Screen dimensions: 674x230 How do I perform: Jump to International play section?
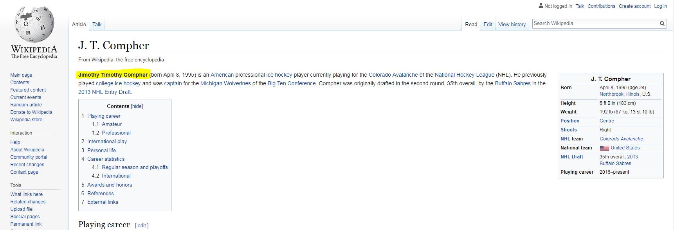[107, 142]
